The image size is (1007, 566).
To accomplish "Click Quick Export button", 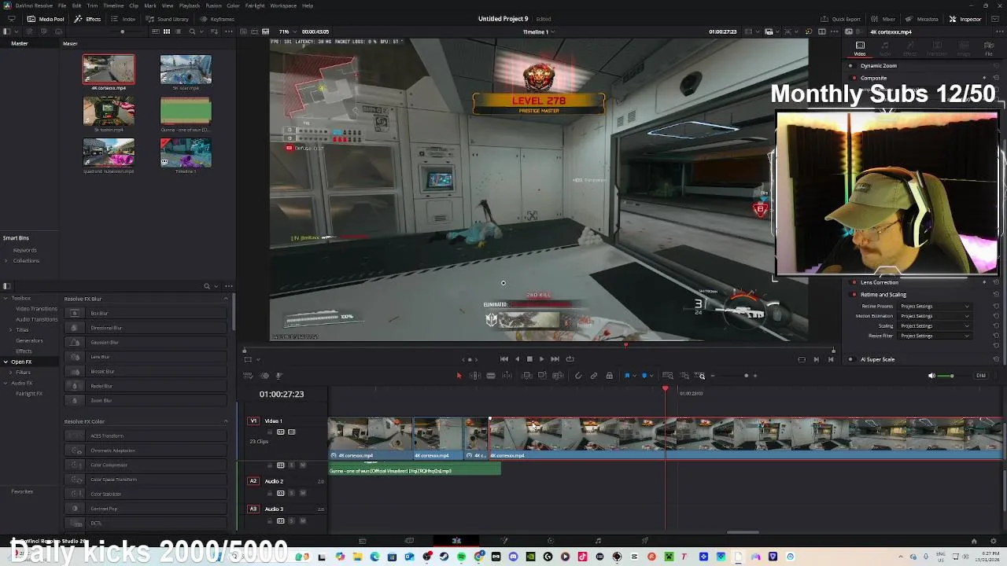I will [841, 19].
